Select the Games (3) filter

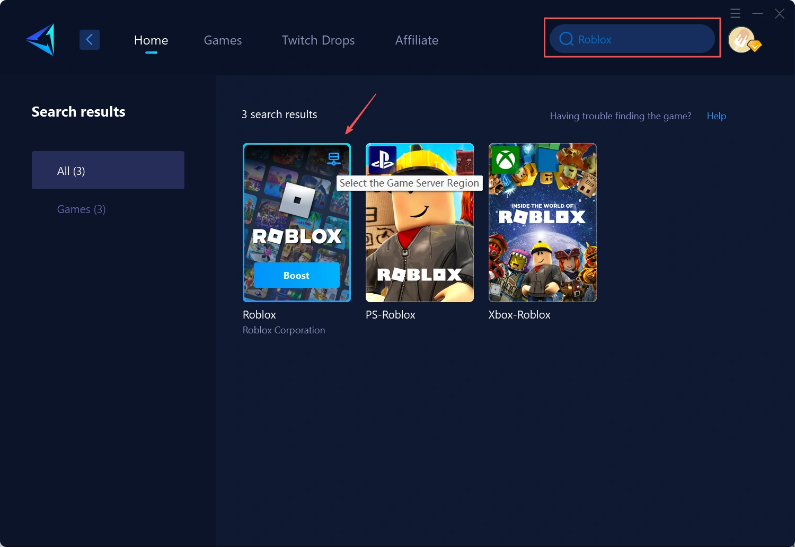(81, 209)
